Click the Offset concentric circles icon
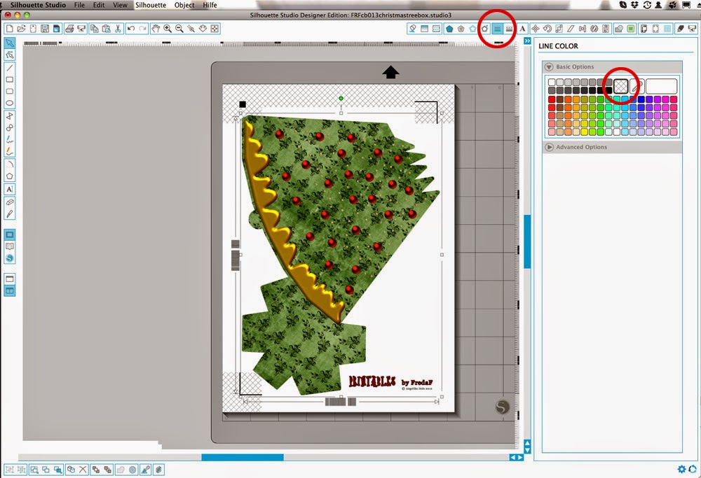 [132, 470]
